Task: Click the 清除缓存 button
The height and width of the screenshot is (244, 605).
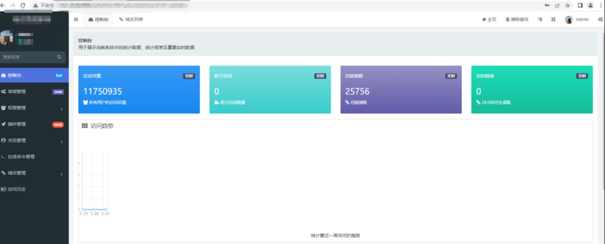Action: point(517,20)
